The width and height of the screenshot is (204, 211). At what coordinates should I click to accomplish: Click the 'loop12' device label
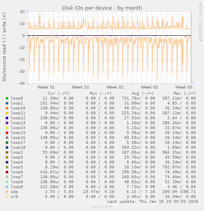[x=18, y=118]
